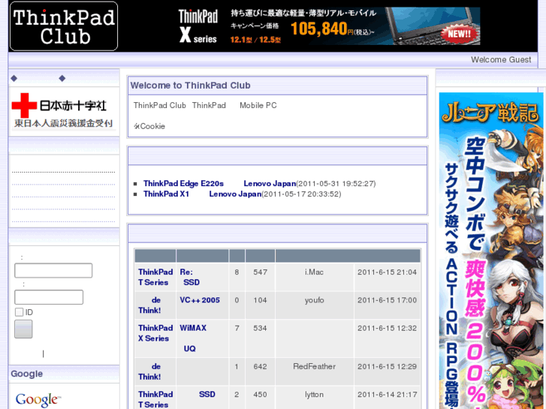Viewport: 546px width, 409px height.
Task: Click the date 2011-6-15 12:32
Action: (x=387, y=328)
